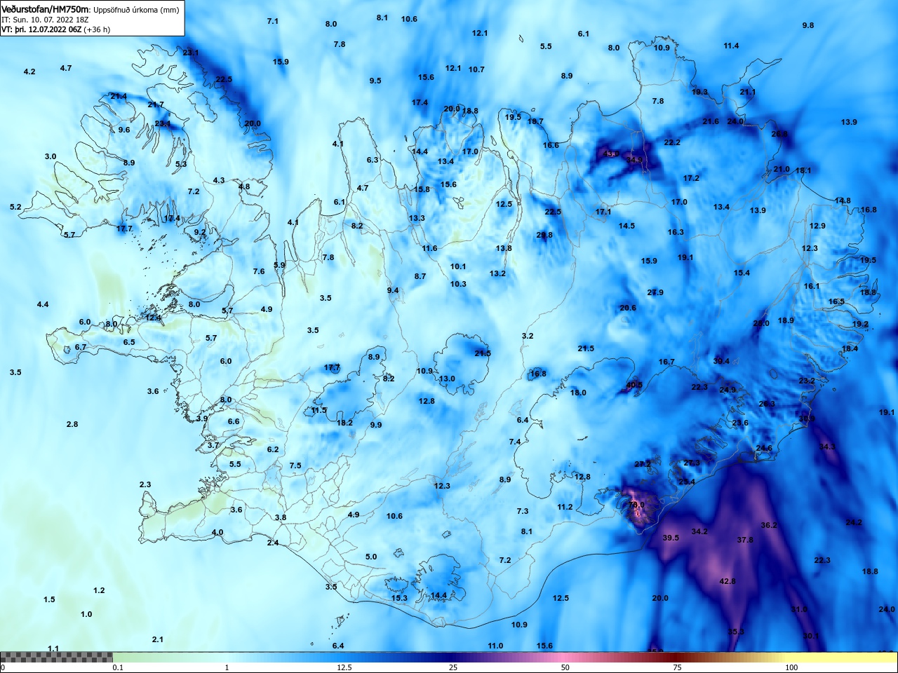Click the 'Uppsöfnuð úrkoma (mm)' label

click(x=136, y=10)
